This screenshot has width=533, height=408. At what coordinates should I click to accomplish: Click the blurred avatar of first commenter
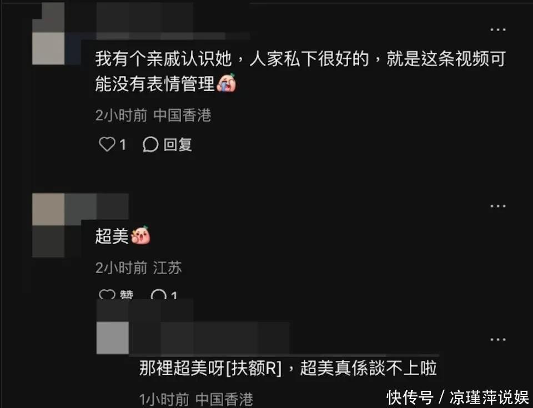point(48,34)
